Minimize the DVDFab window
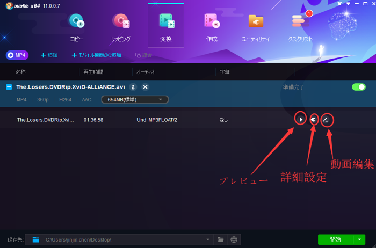The image size is (376, 248). (357, 4)
